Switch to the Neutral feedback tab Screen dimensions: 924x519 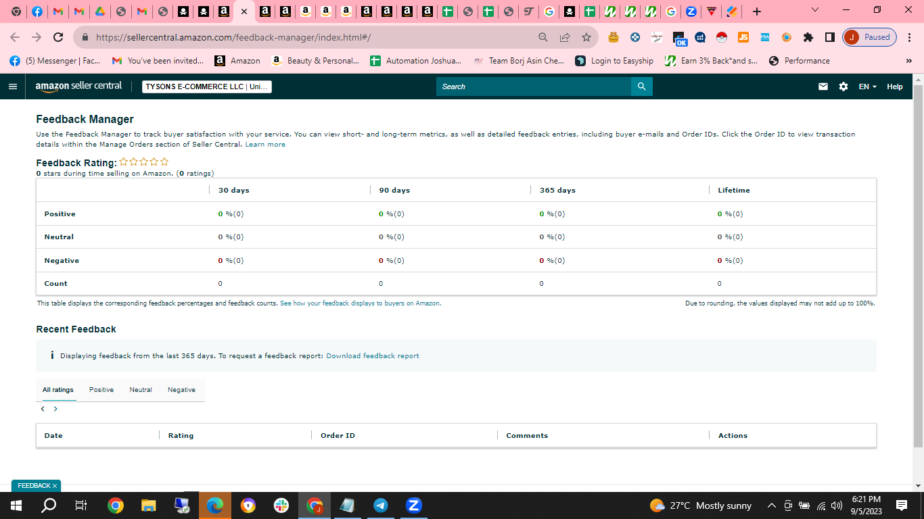pyautogui.click(x=141, y=390)
